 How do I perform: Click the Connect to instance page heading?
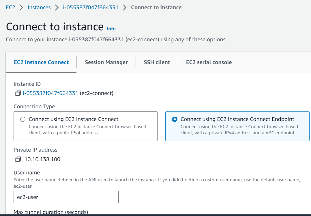pos(55,27)
